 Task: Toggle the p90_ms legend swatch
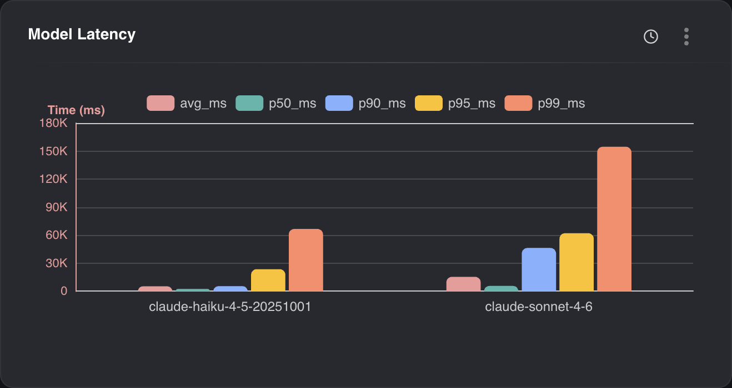click(x=339, y=103)
